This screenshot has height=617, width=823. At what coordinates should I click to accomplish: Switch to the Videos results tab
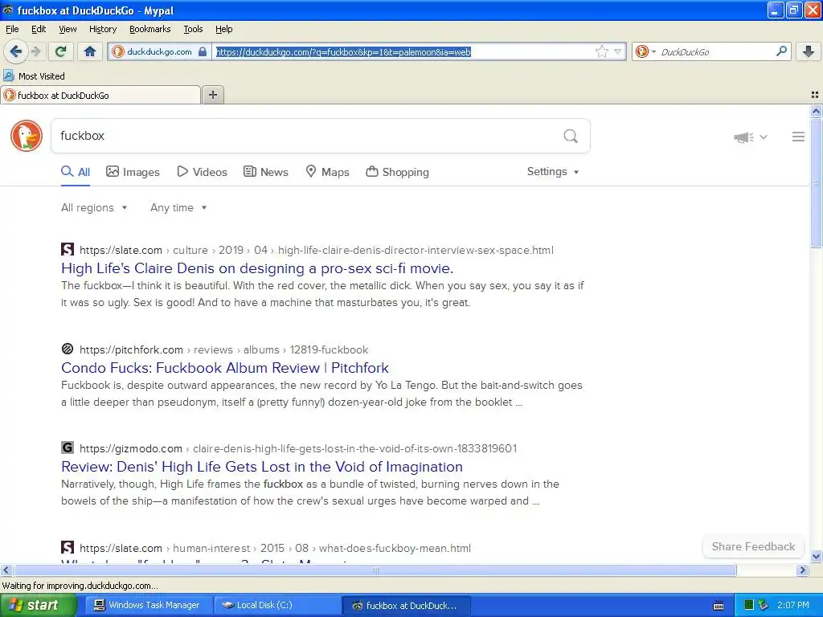click(x=202, y=172)
